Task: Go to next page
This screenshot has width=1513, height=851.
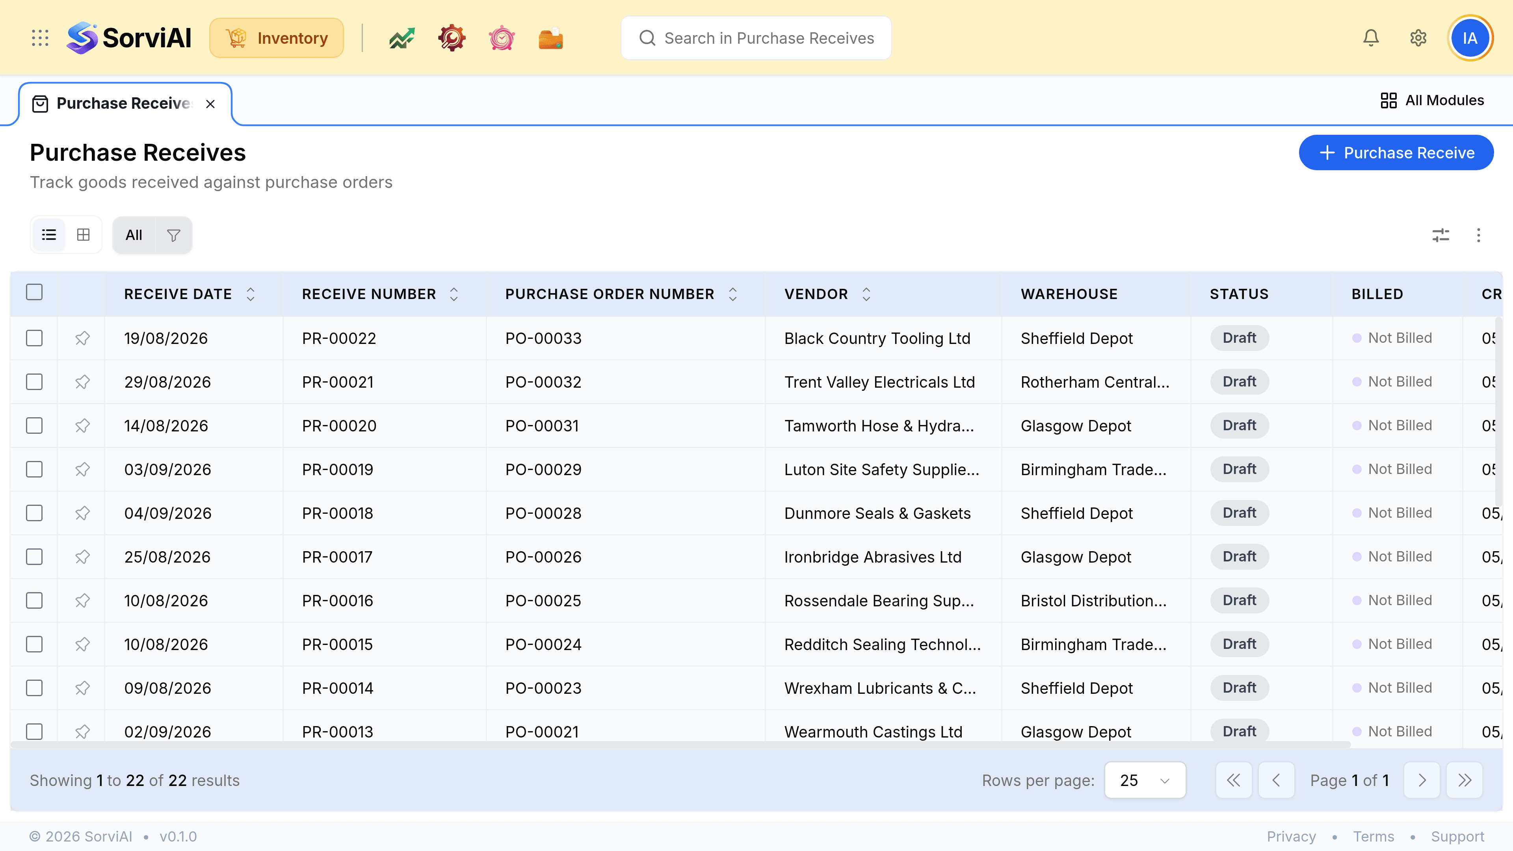Action: tap(1422, 780)
